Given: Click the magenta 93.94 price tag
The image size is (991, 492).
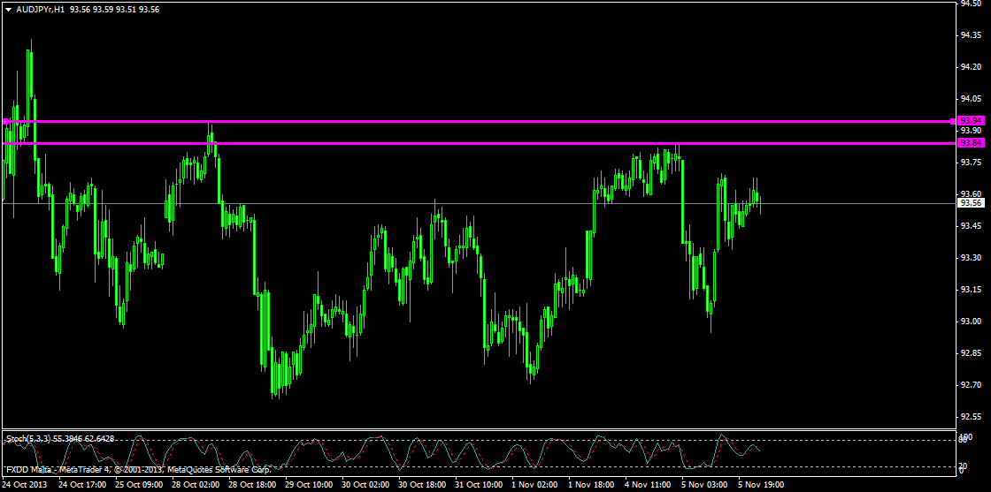Looking at the screenshot, I should (x=971, y=120).
